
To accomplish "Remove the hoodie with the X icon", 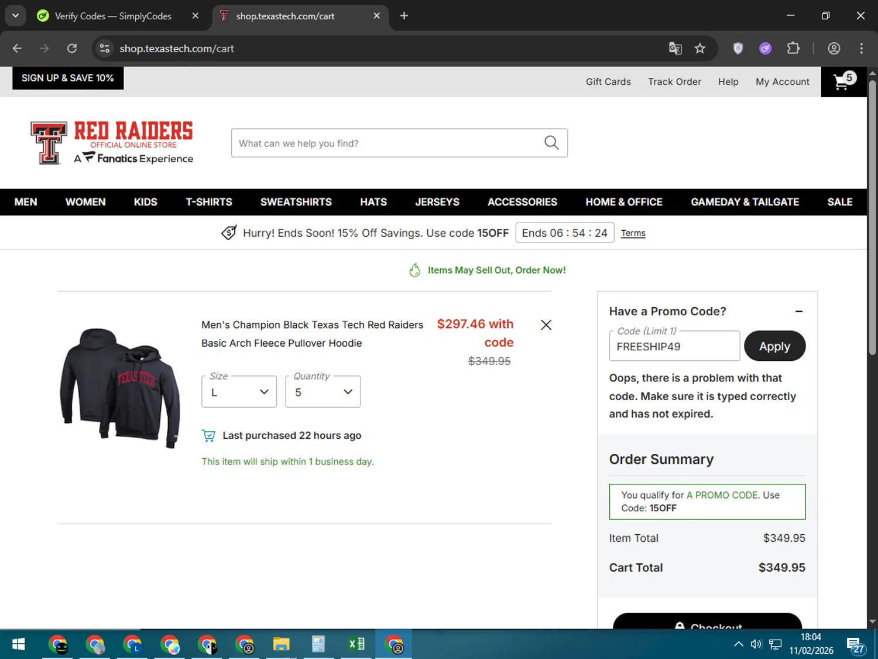I will [x=546, y=325].
